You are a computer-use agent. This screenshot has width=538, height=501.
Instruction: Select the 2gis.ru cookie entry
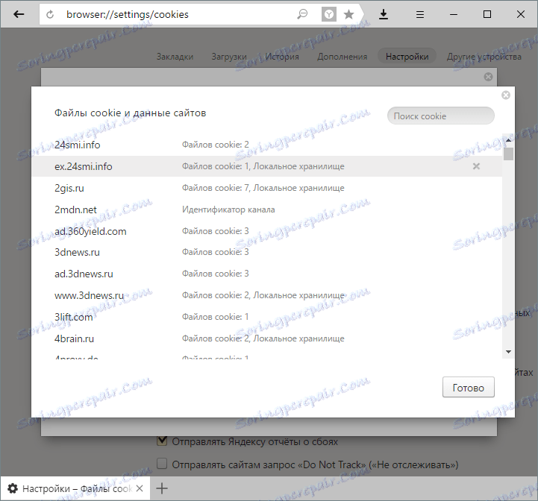[267, 188]
